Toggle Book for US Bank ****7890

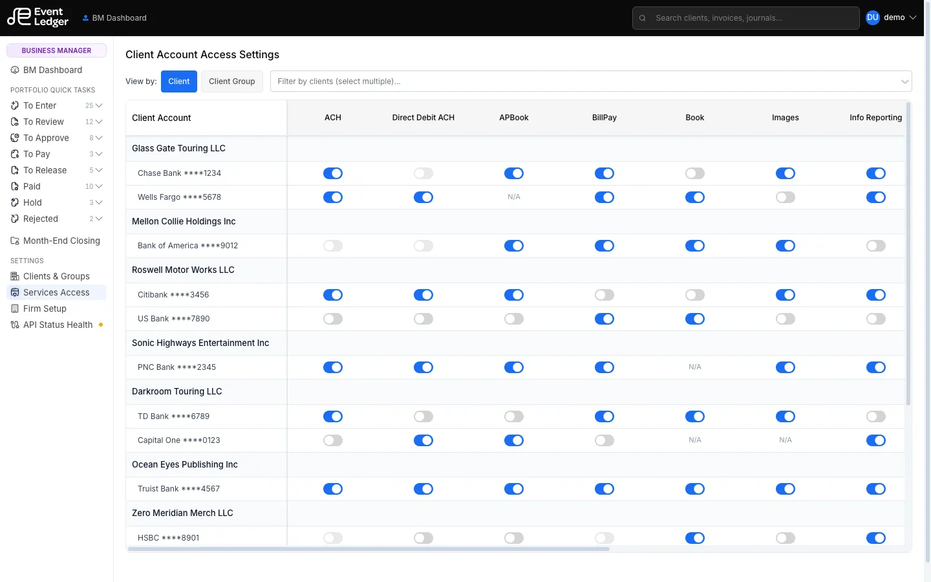point(695,319)
